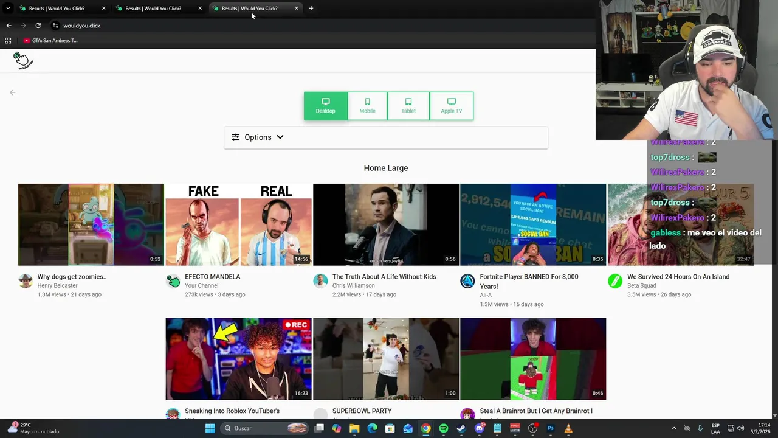The image size is (778, 438).
Task: Open the weather widget on taskbar
Action: (33, 428)
